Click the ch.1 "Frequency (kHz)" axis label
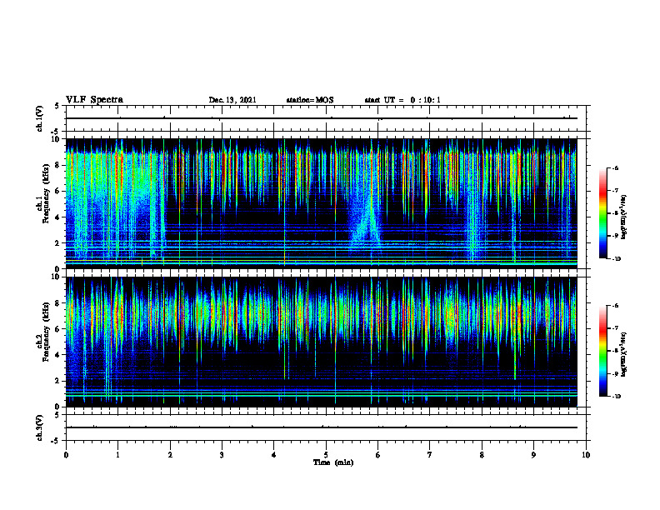The height and width of the screenshot is (510, 660). tap(47, 193)
